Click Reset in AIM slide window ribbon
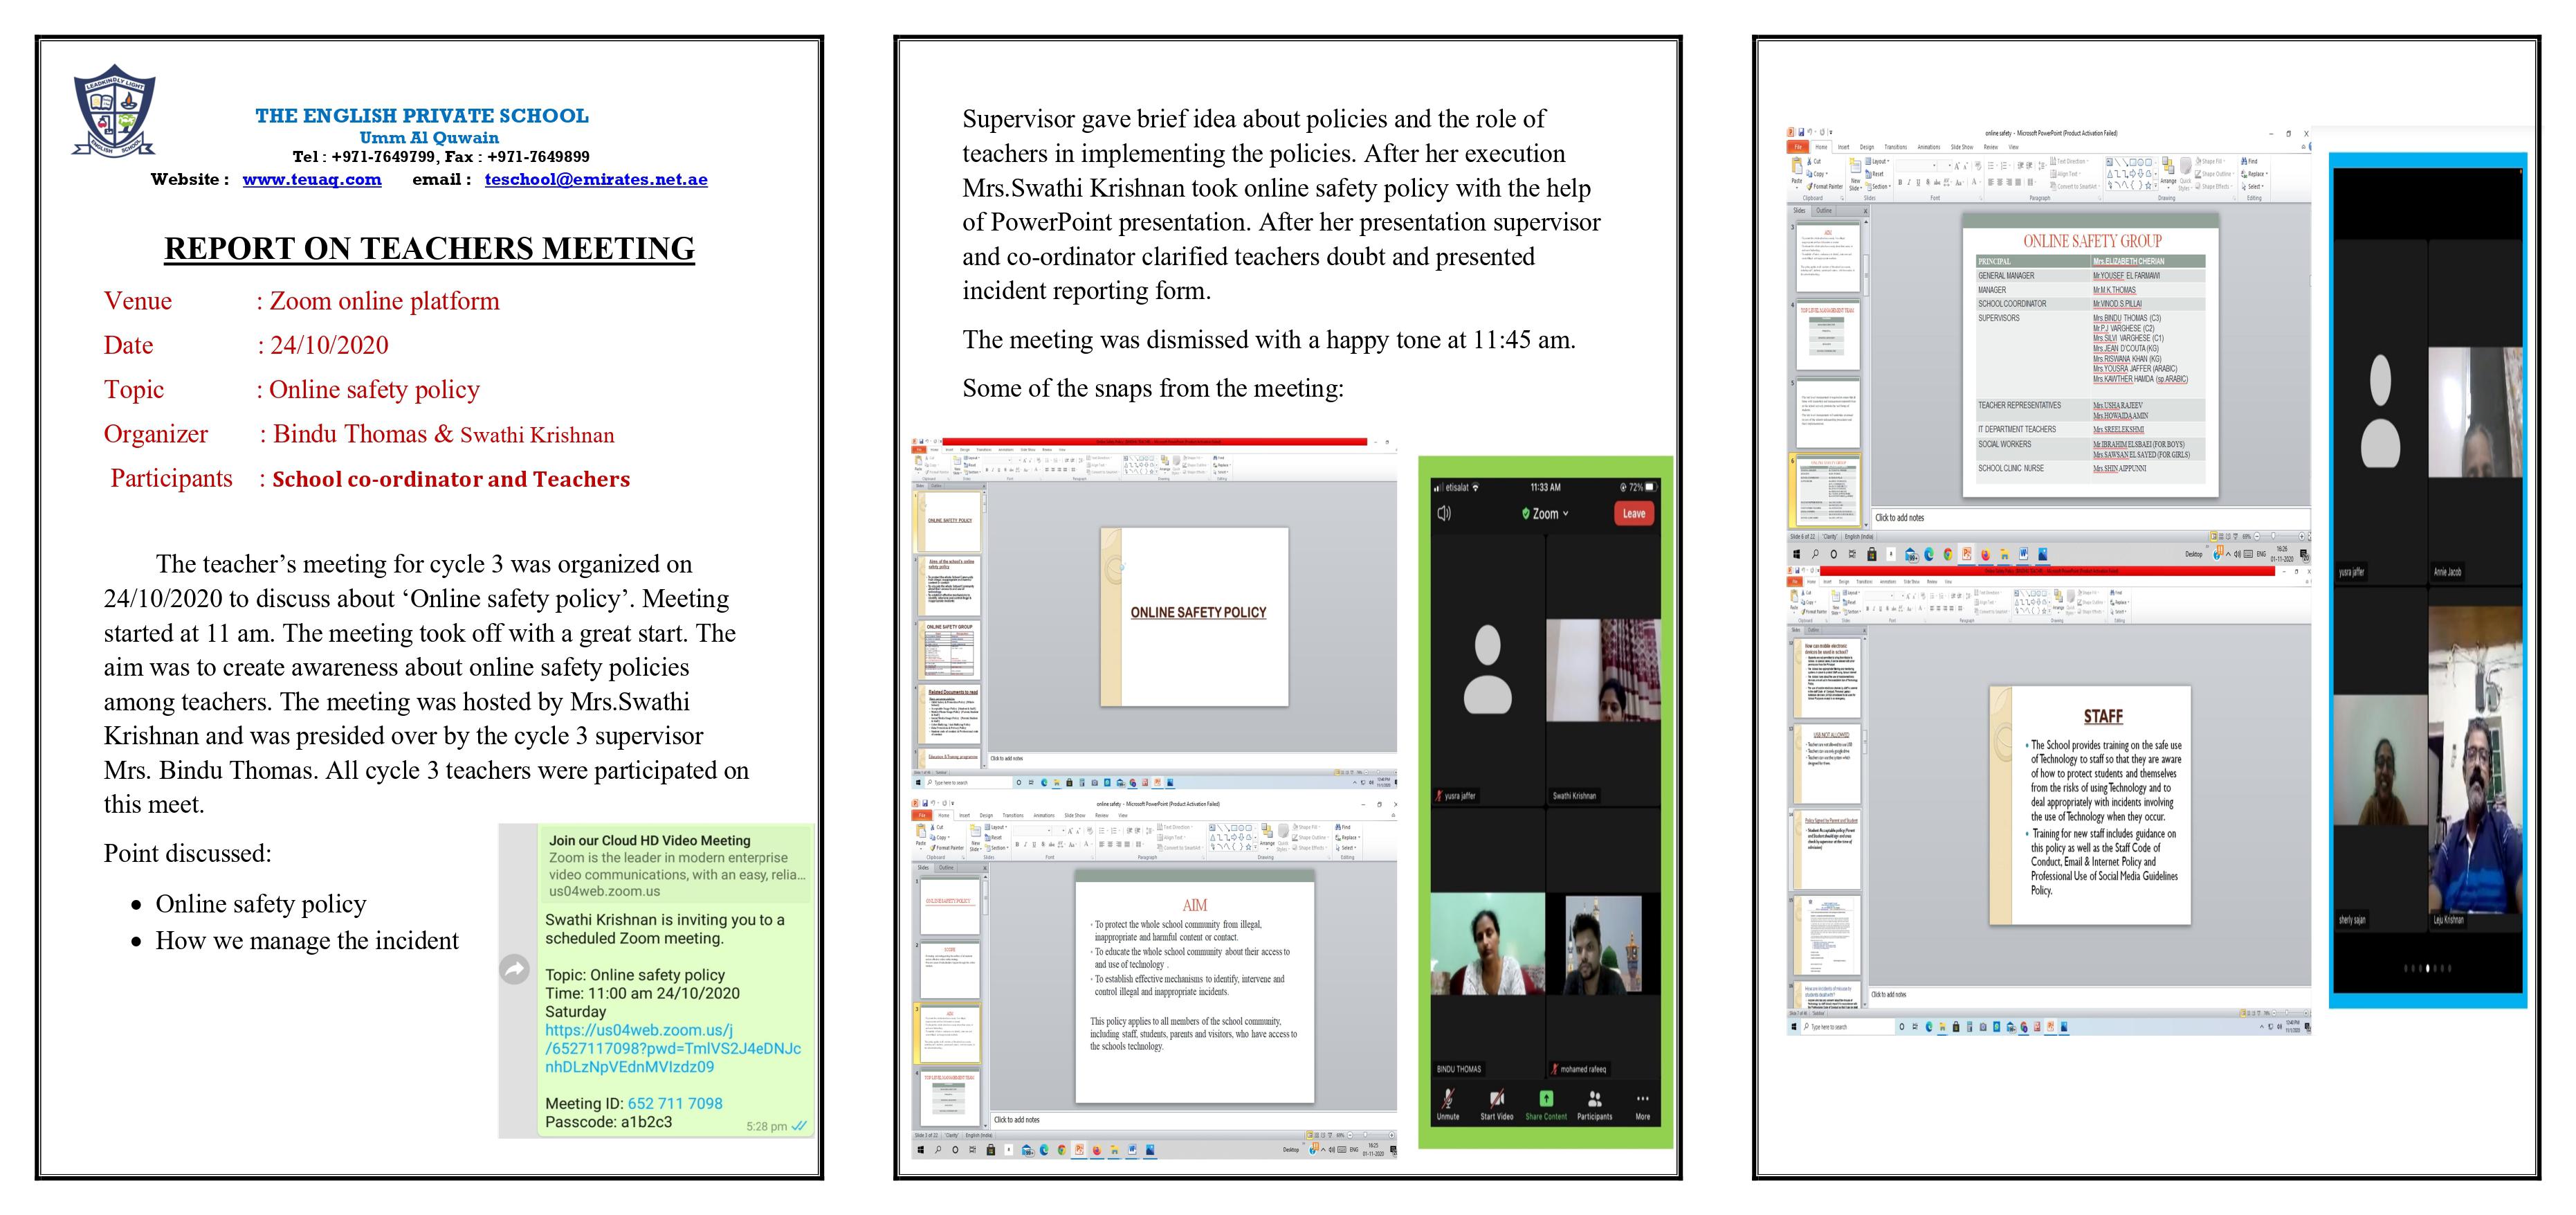This screenshot has height=1215, width=2576. [x=993, y=838]
